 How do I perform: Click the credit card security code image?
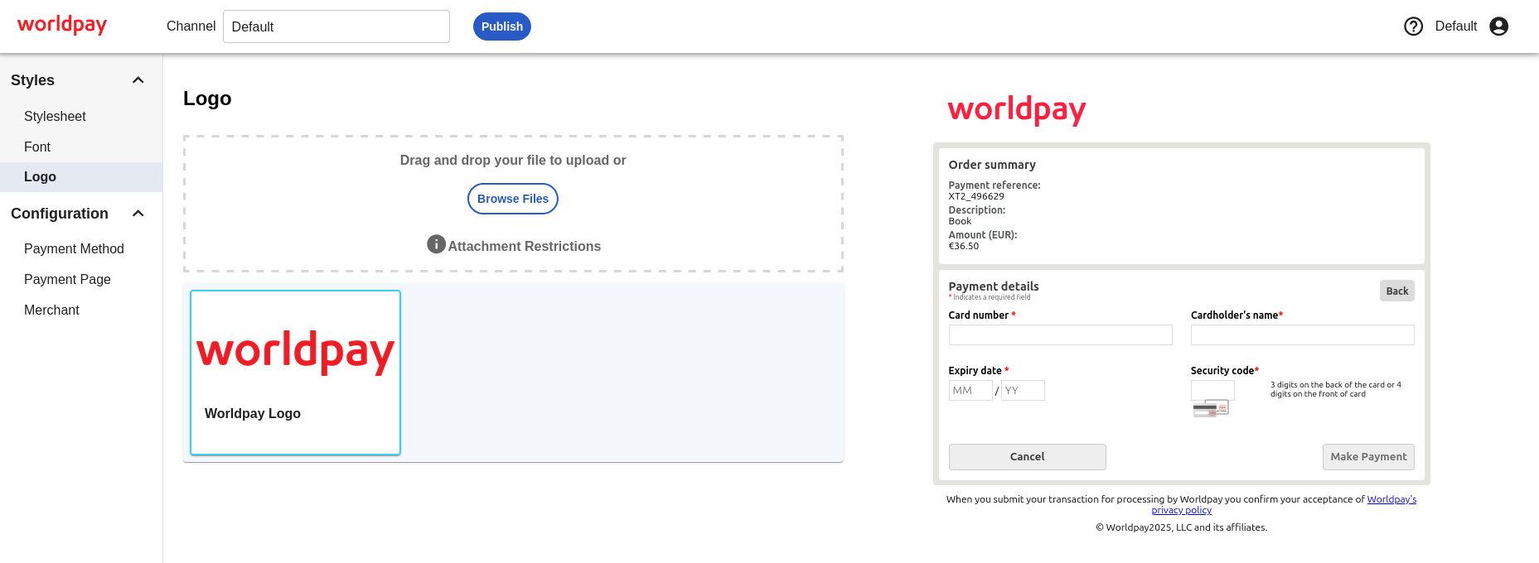click(x=1211, y=409)
